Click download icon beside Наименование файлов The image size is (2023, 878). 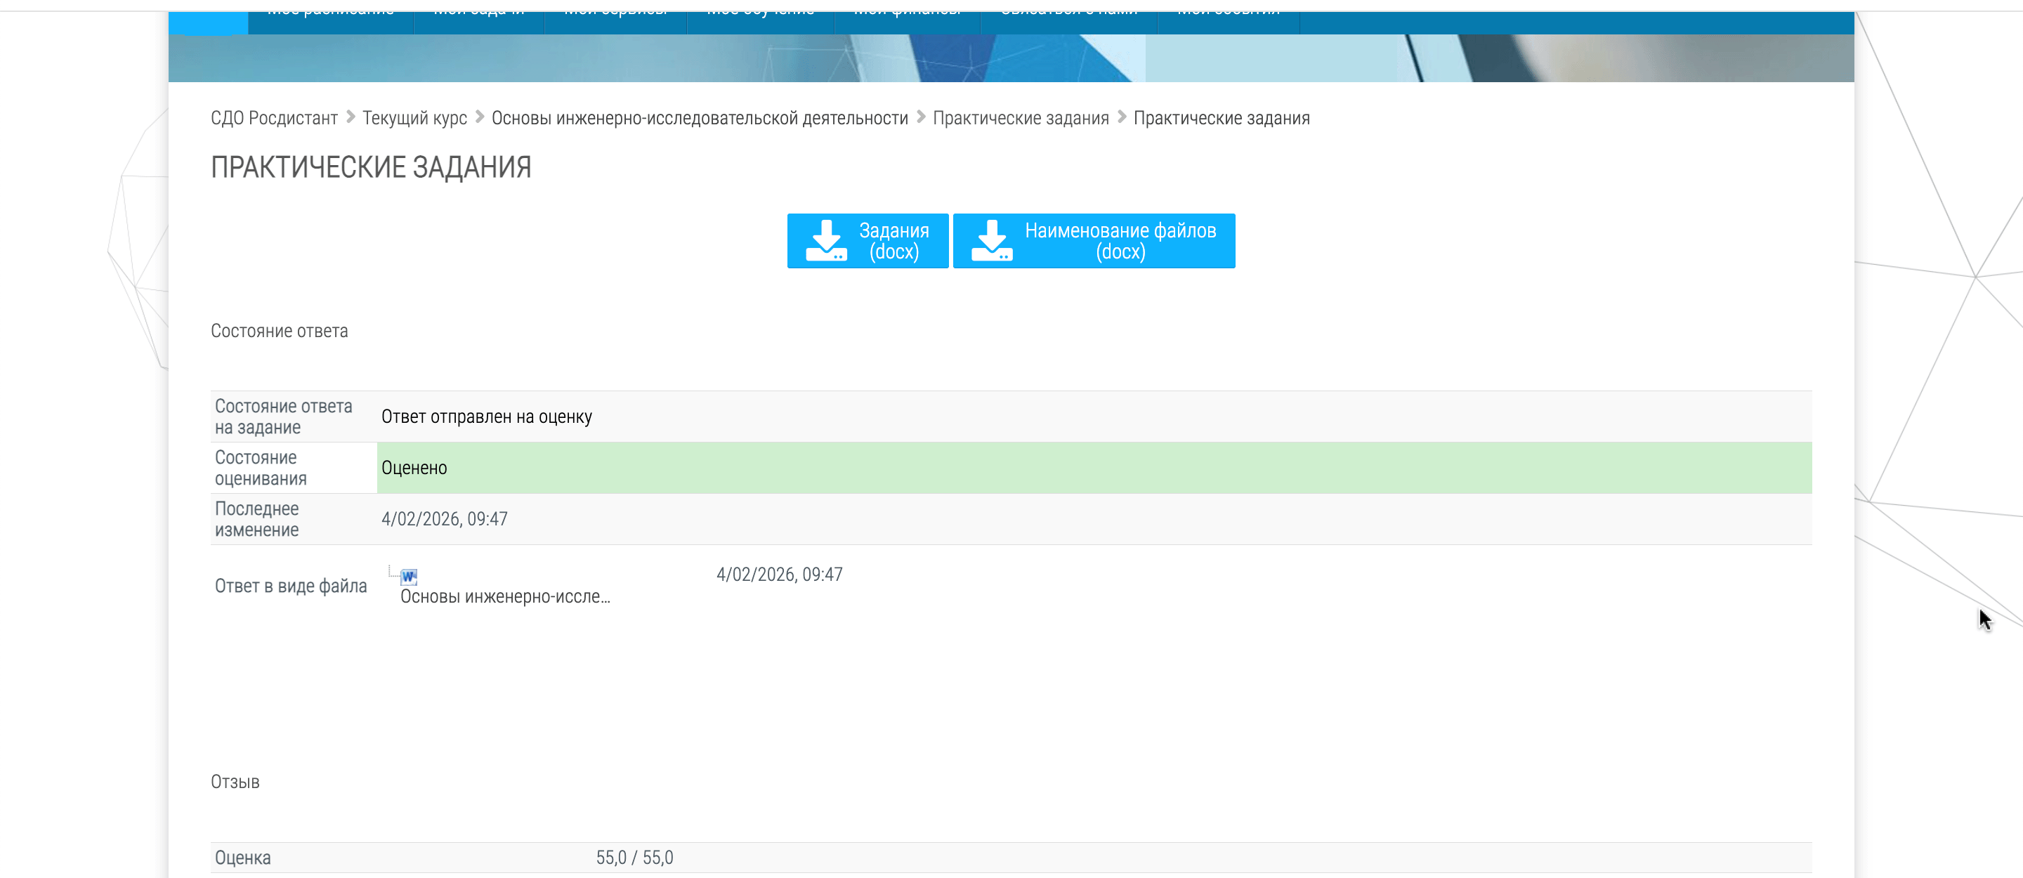point(992,240)
